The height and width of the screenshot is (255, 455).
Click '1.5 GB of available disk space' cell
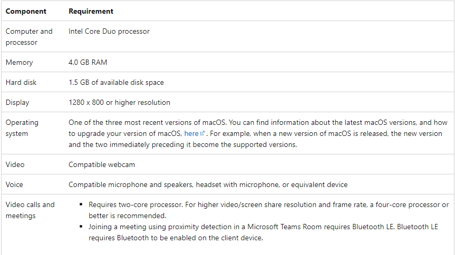pyautogui.click(x=116, y=82)
